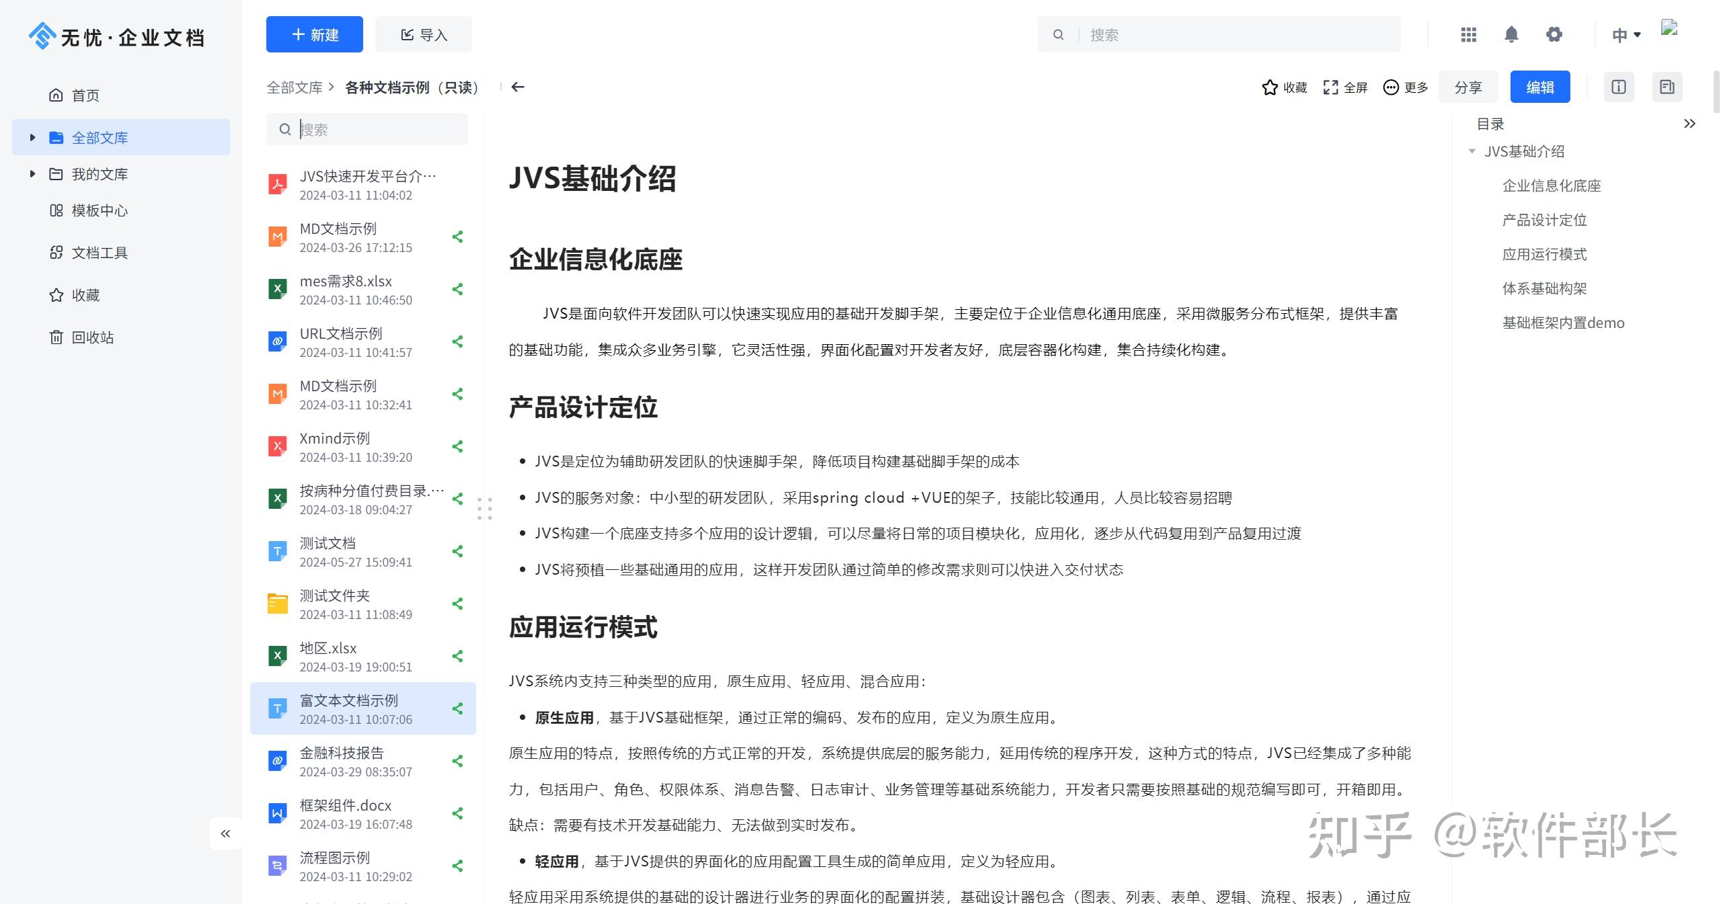This screenshot has width=1721, height=904.
Task: Click the panel resize drag handle dots
Action: [485, 509]
